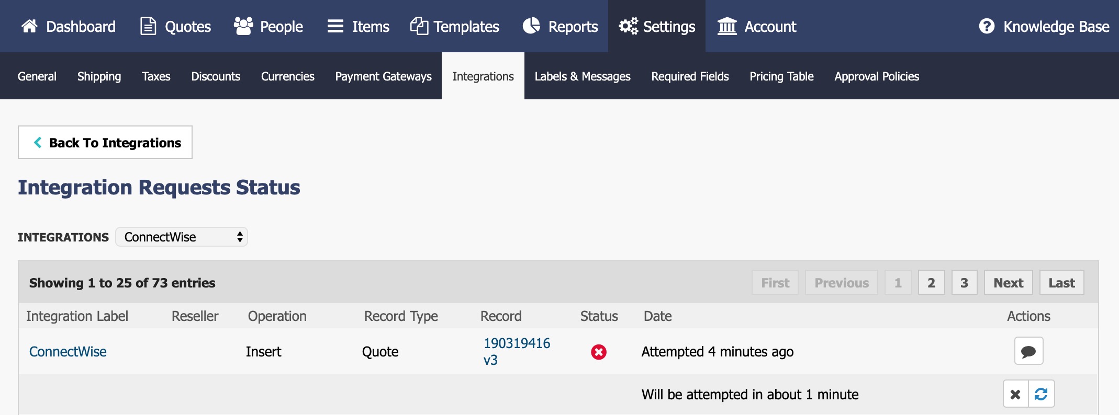Click the Will be attempted in about 1 minute text
Screen dimensions: 1119x415
[750, 395]
